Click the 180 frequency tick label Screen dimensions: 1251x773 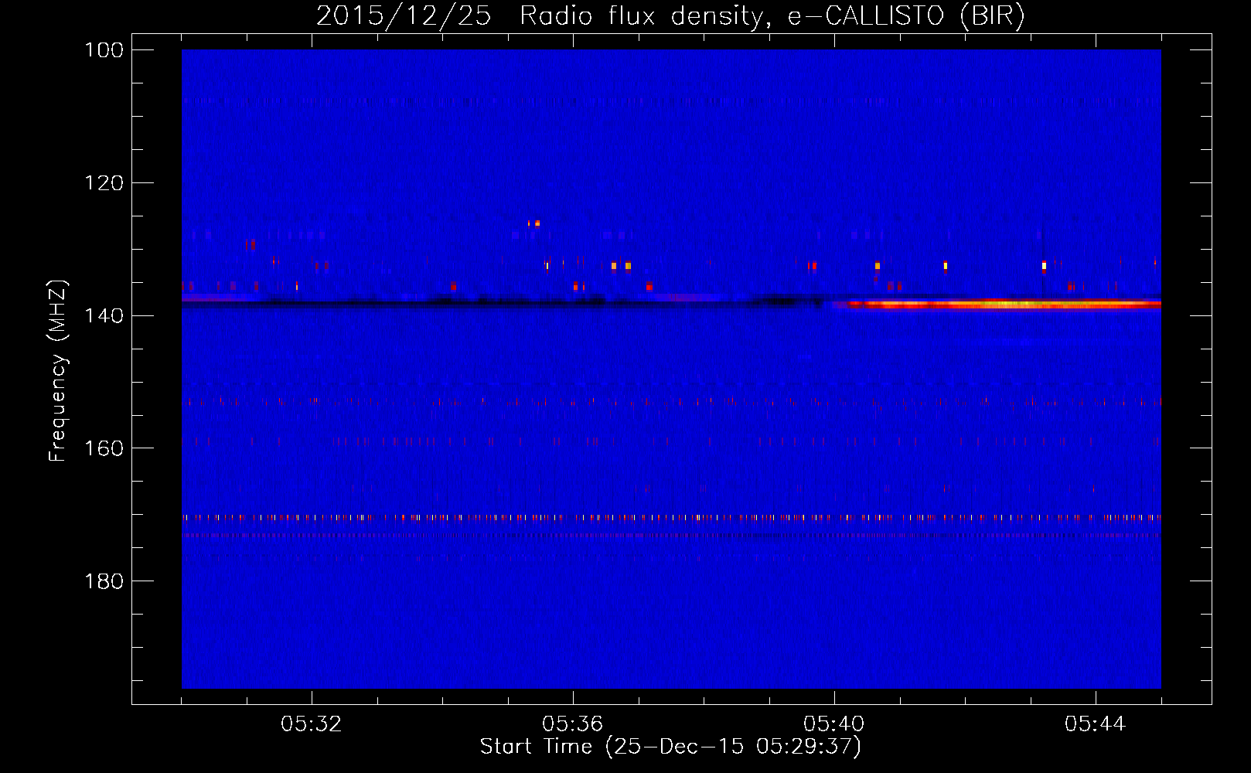pos(103,581)
